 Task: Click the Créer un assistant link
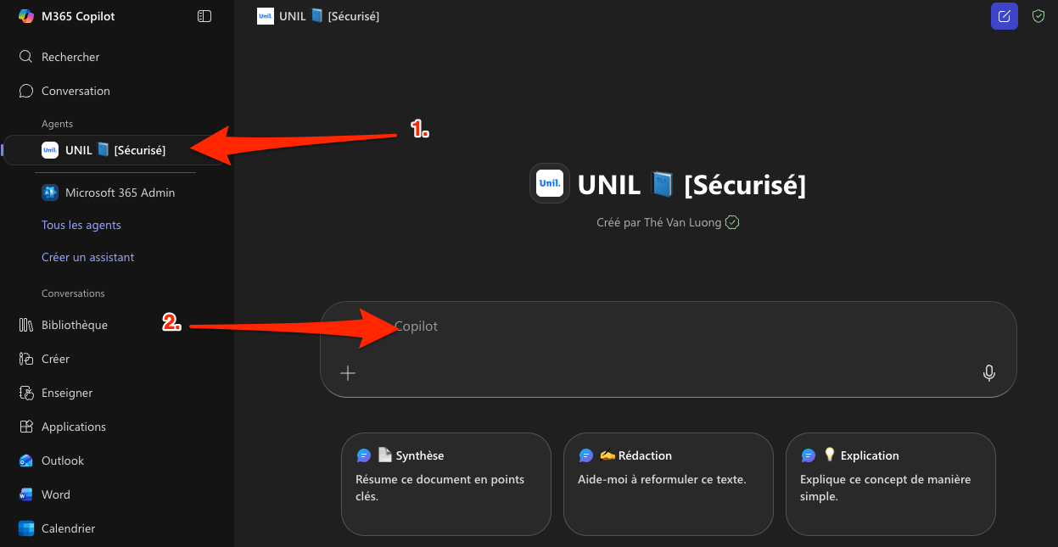[88, 257]
